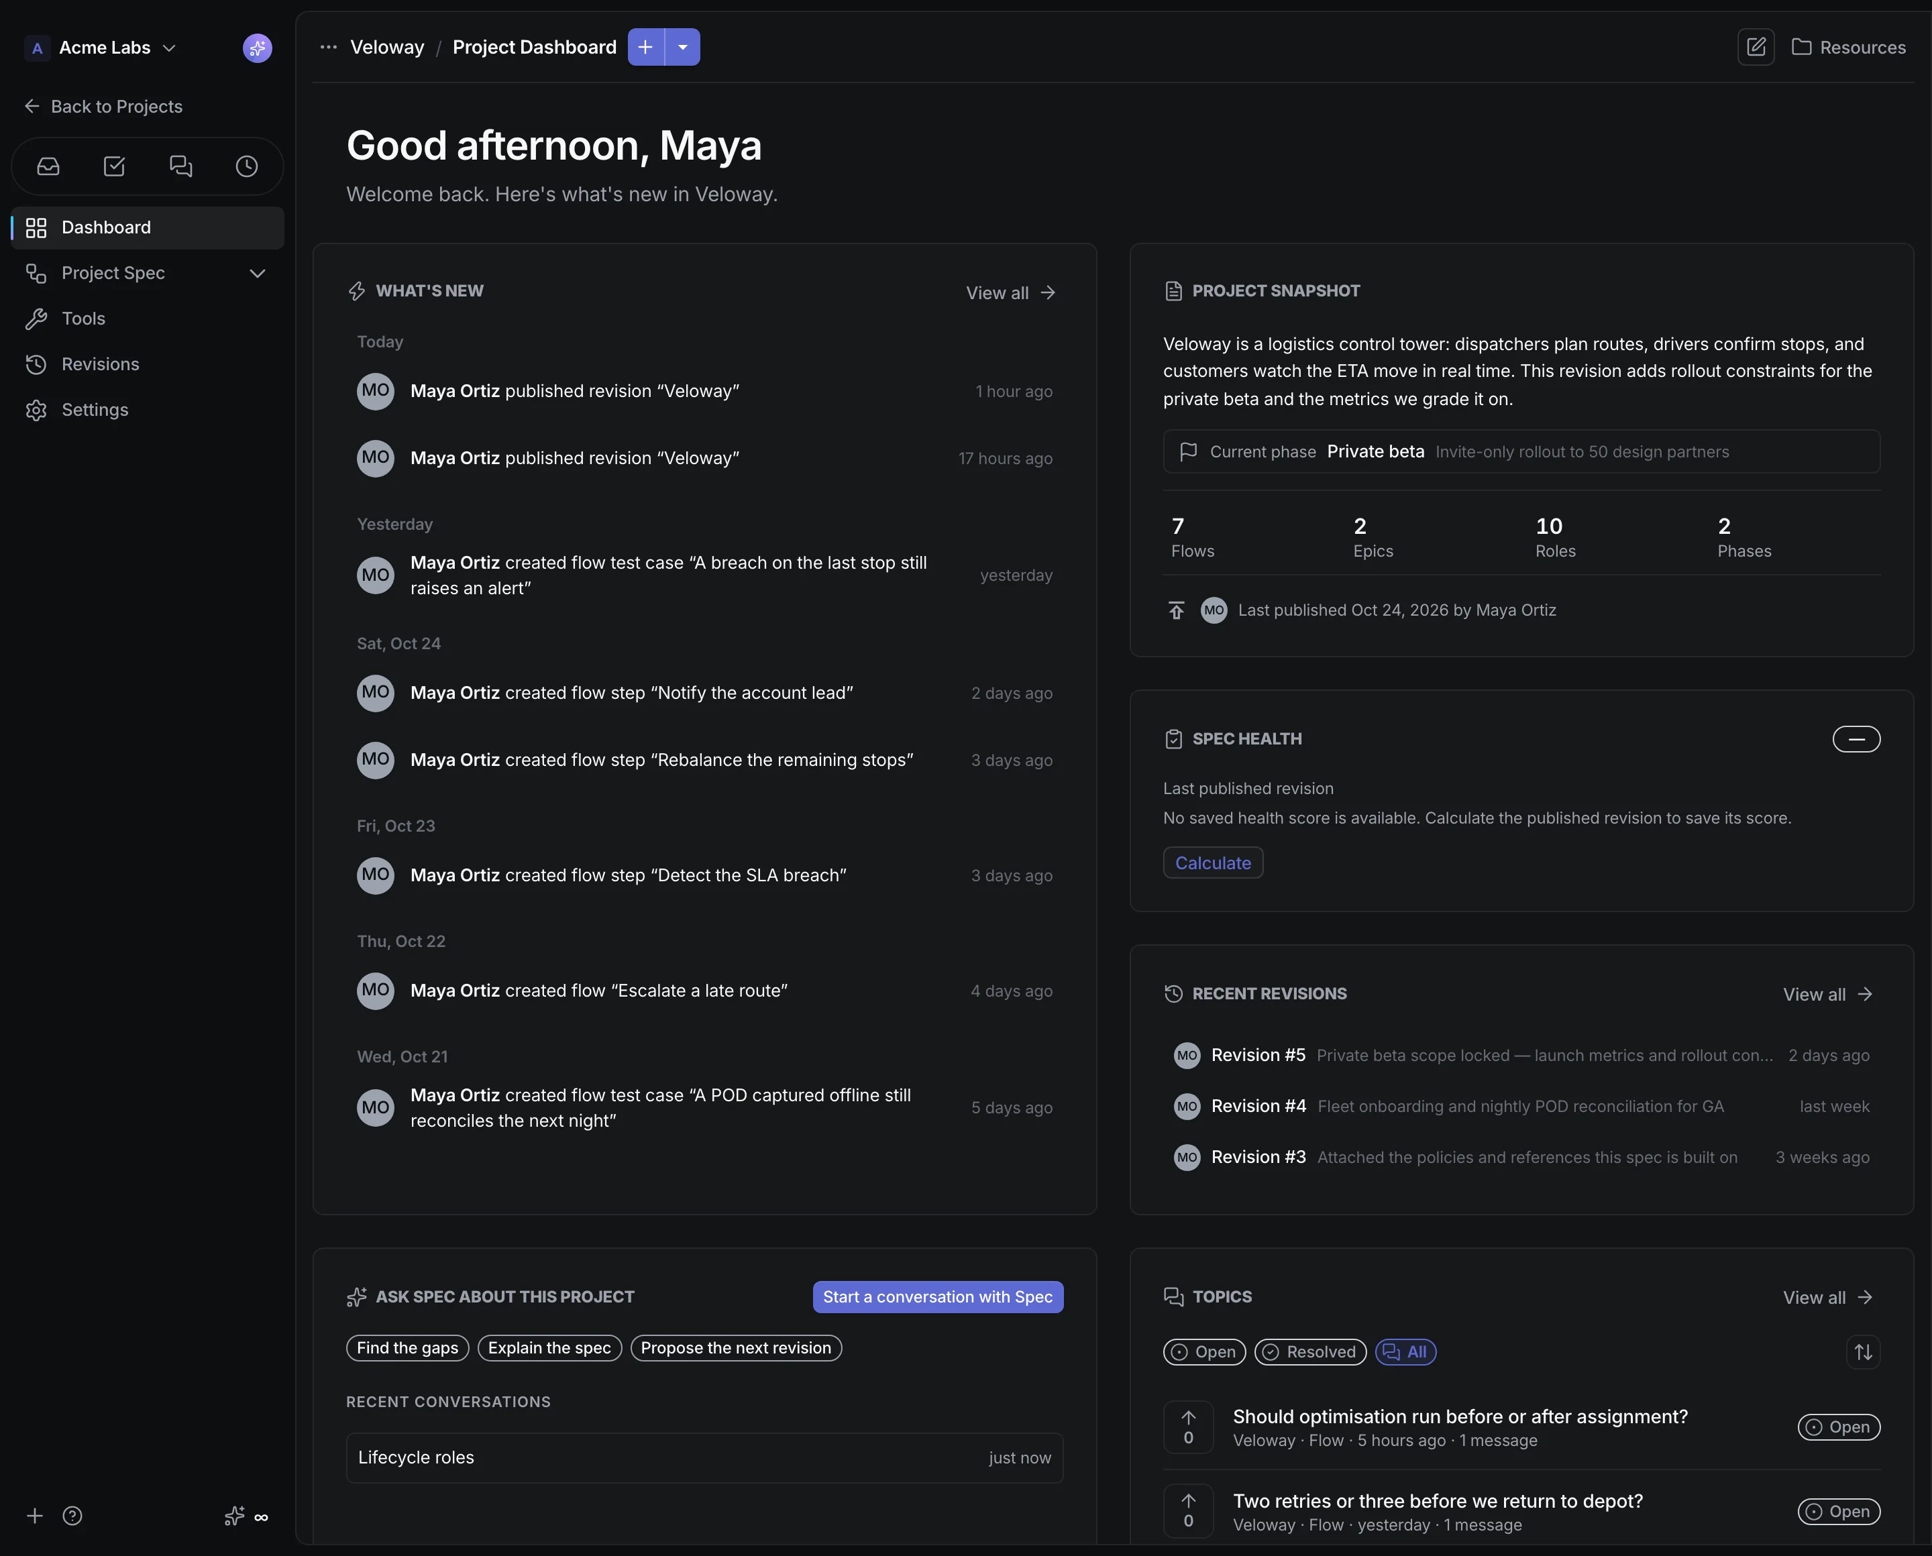
Task: Open Tools in sidebar
Action: click(x=148, y=319)
